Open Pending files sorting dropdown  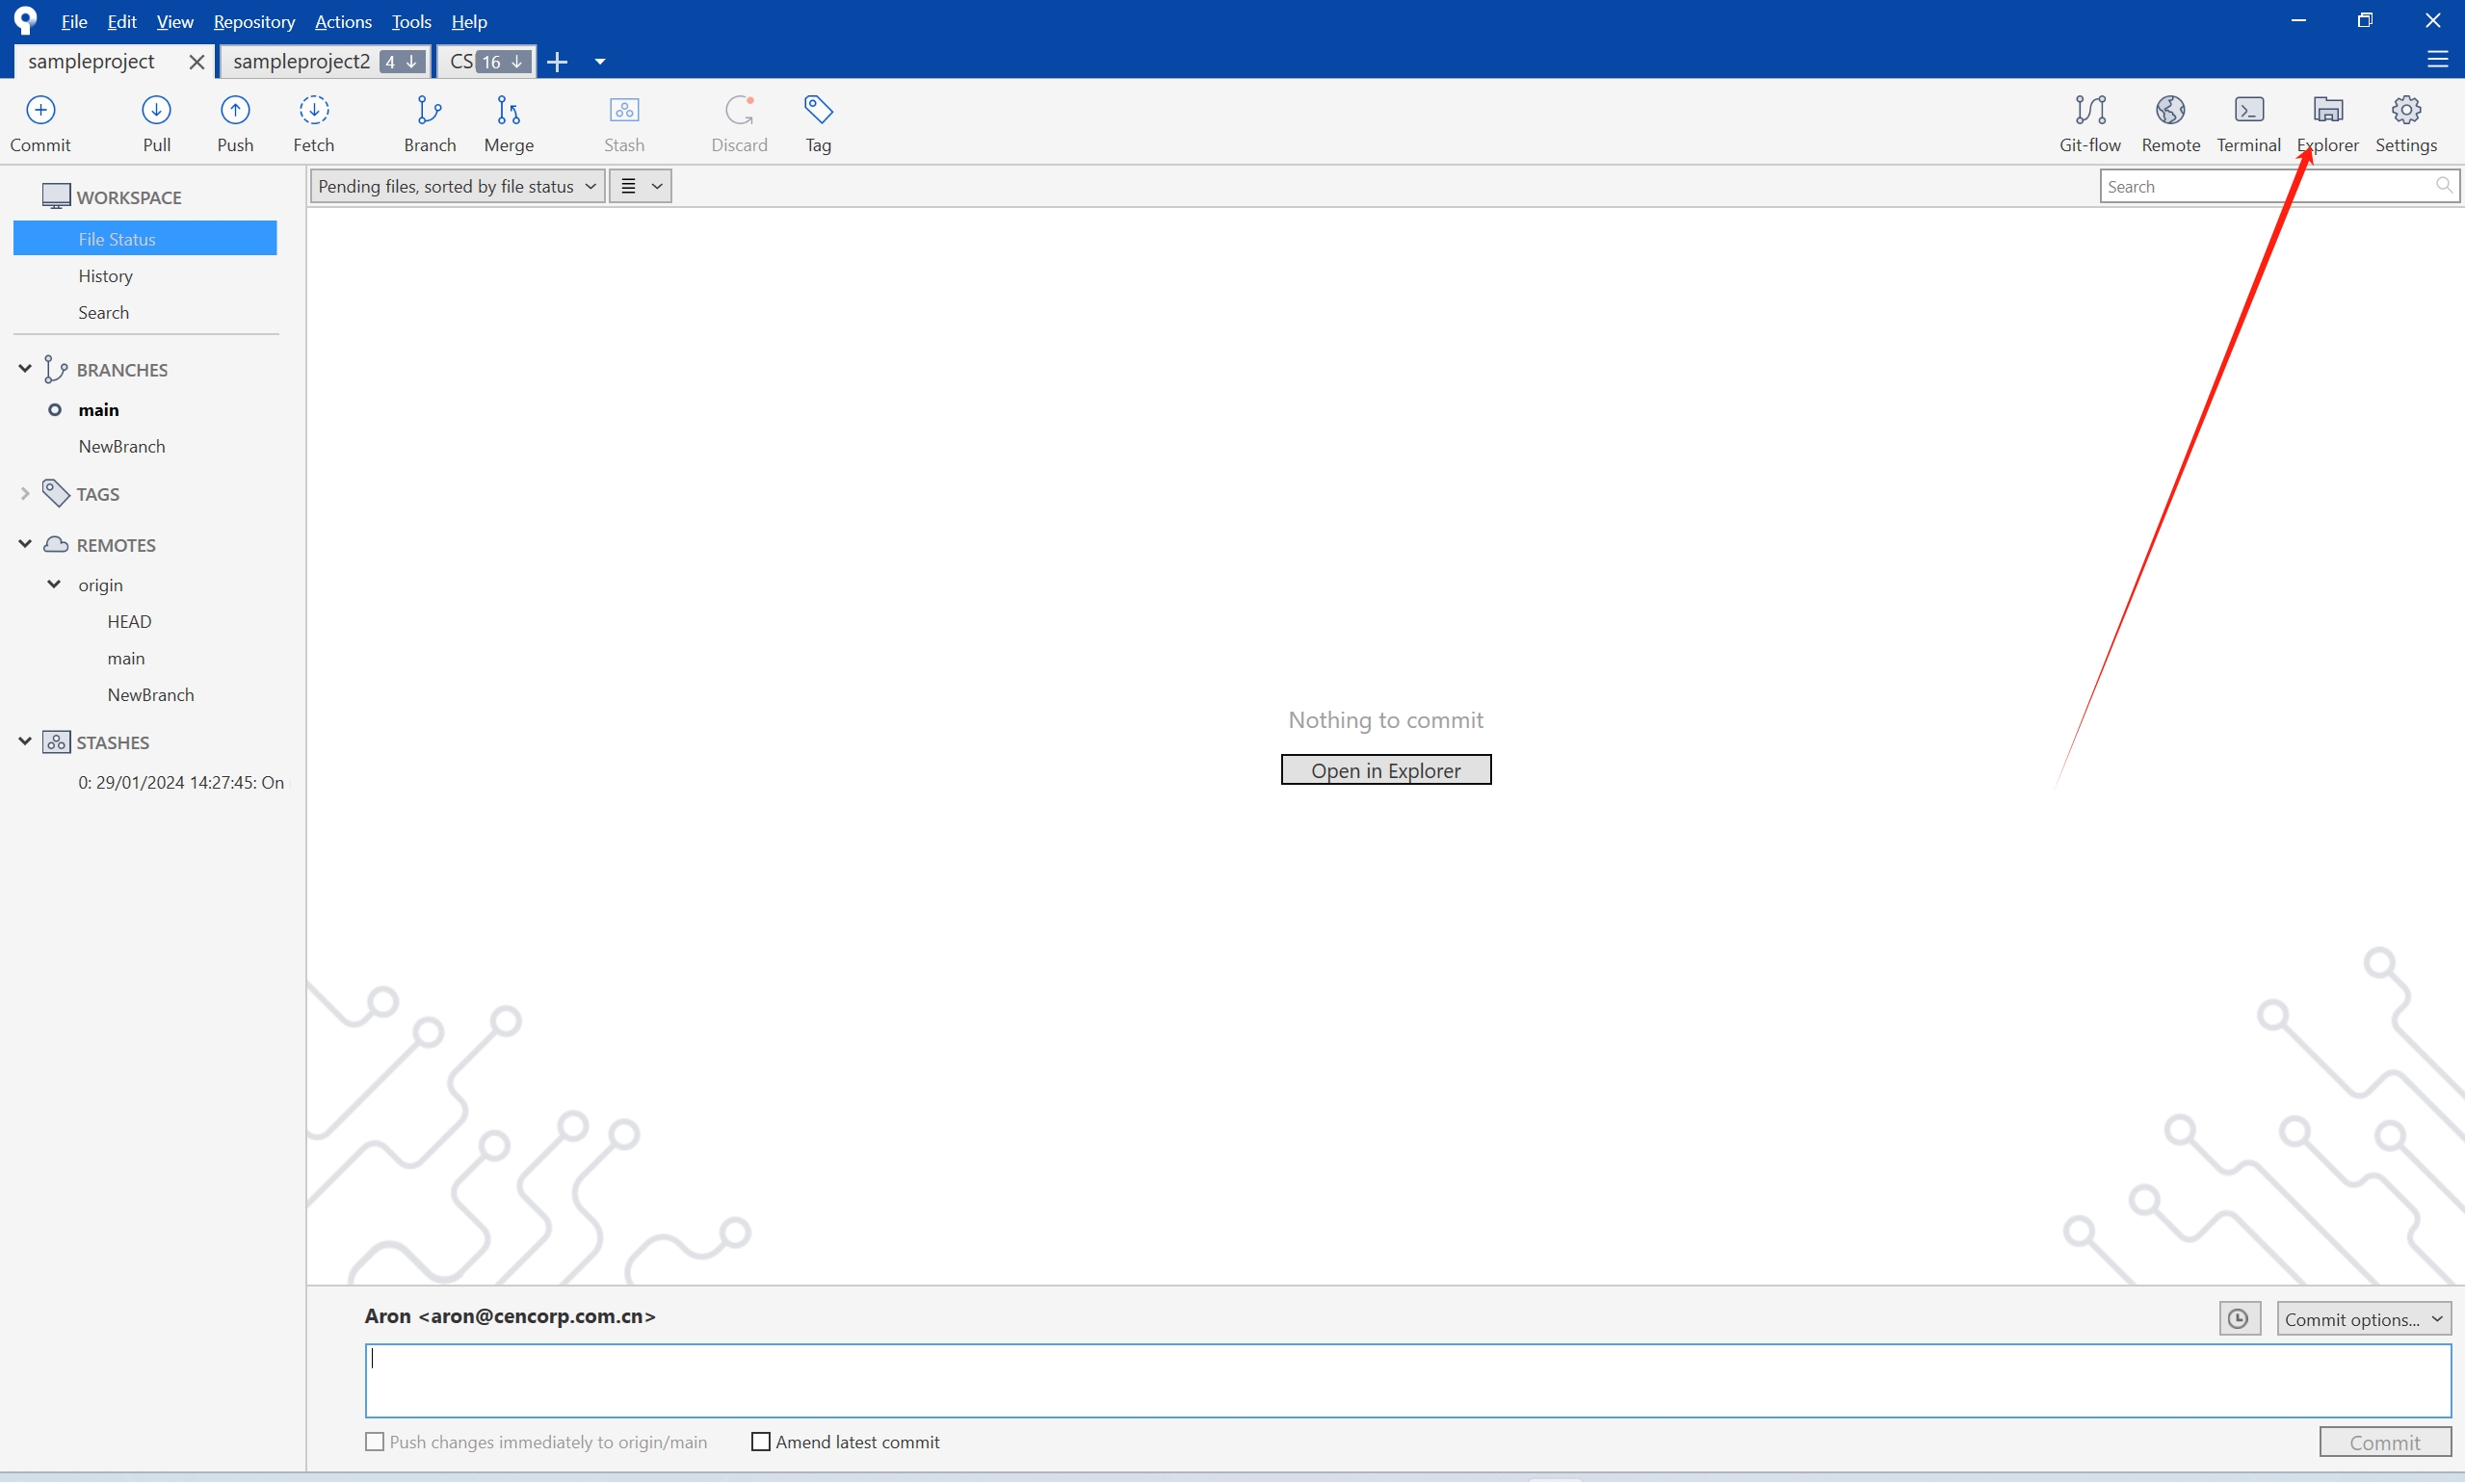(458, 186)
